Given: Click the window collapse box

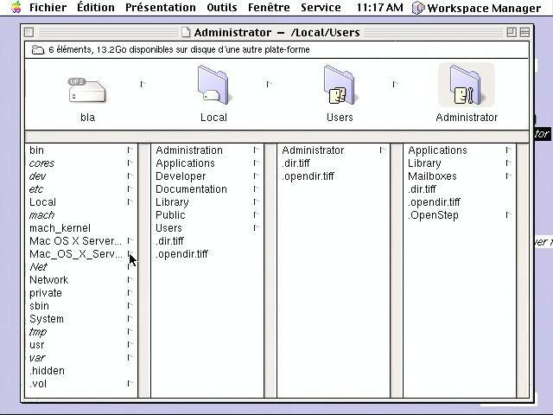Looking at the screenshot, I should tap(524, 33).
